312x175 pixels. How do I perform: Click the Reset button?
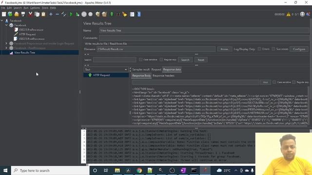coord(201,60)
